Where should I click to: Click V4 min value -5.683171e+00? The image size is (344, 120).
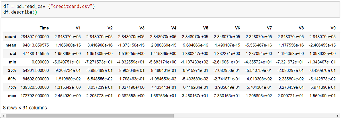tap(163, 62)
